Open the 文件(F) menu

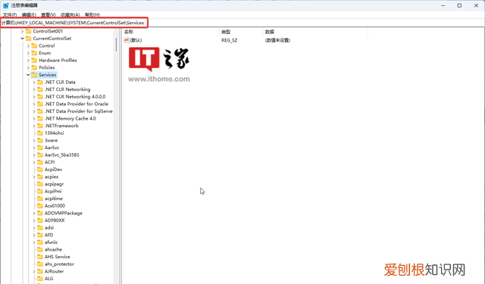click(x=10, y=14)
